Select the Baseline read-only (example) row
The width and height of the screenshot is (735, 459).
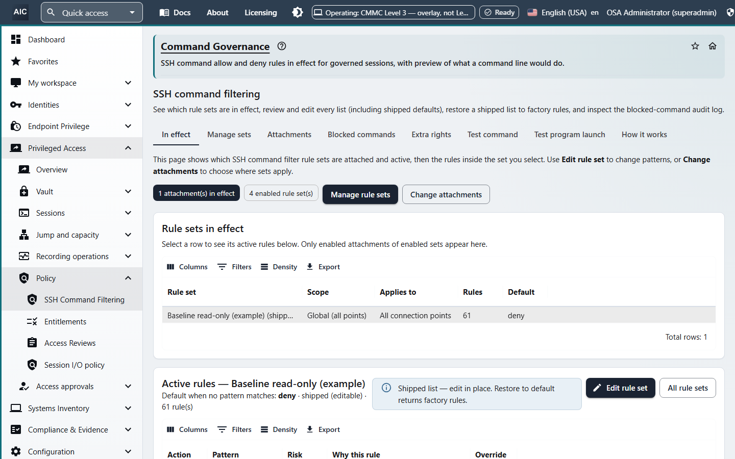coord(439,315)
